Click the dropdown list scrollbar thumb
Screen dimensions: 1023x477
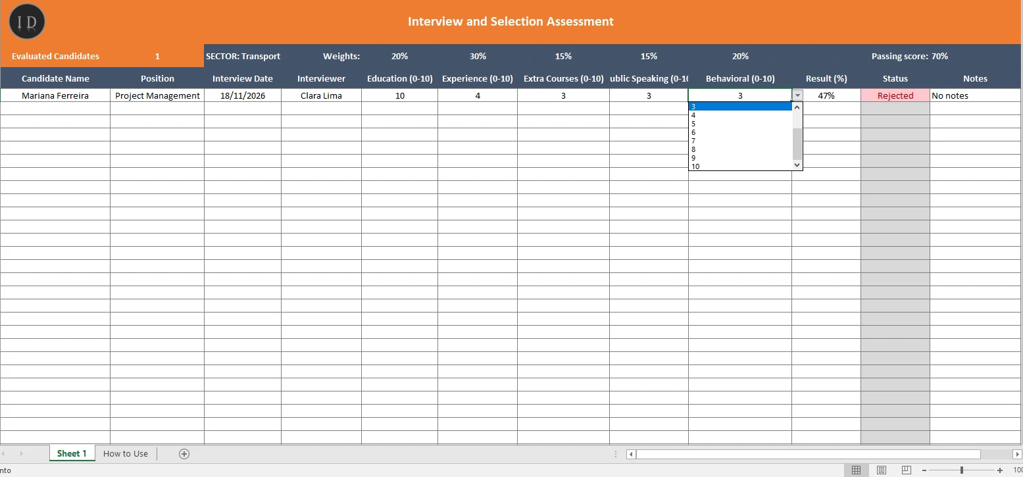pos(798,144)
